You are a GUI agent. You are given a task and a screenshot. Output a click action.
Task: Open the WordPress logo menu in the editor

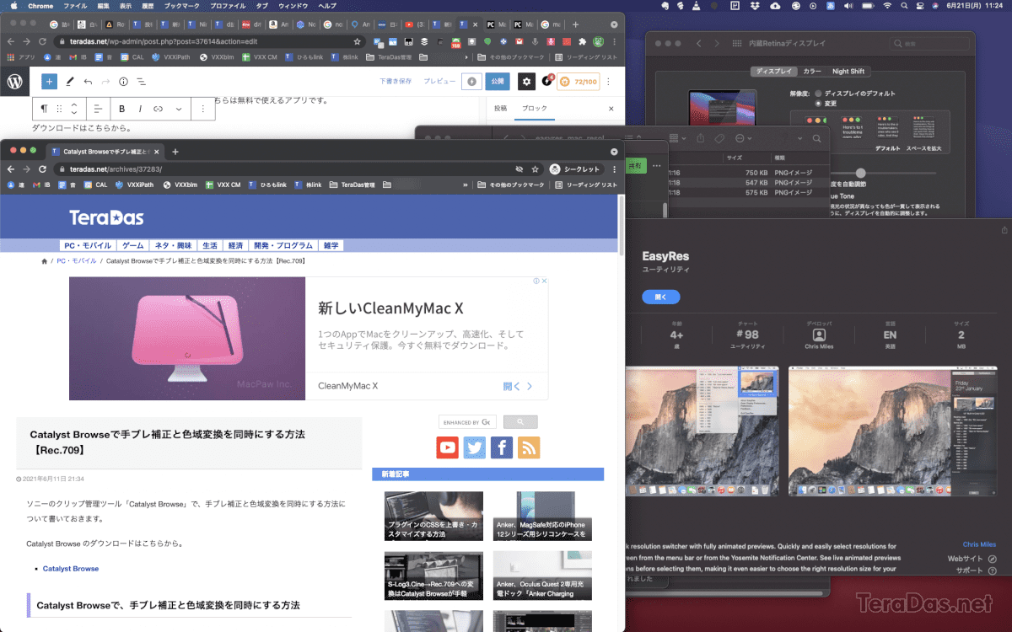(15, 82)
